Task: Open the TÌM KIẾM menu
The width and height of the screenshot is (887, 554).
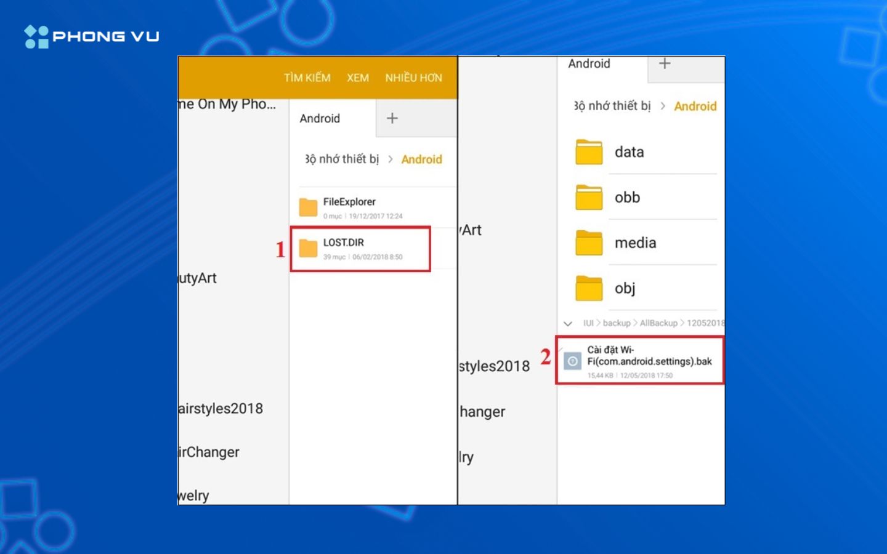Action: tap(306, 78)
